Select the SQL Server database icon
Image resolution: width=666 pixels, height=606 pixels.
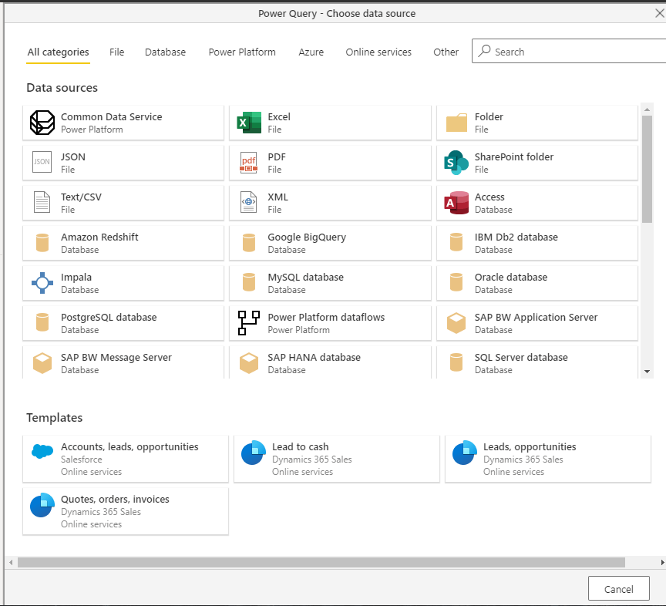click(456, 362)
